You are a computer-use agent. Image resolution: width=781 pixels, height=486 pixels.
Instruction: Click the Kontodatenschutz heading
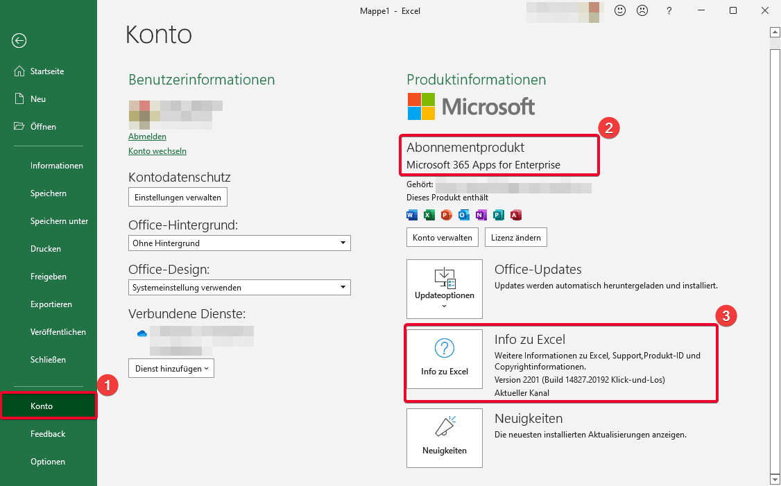coord(180,177)
